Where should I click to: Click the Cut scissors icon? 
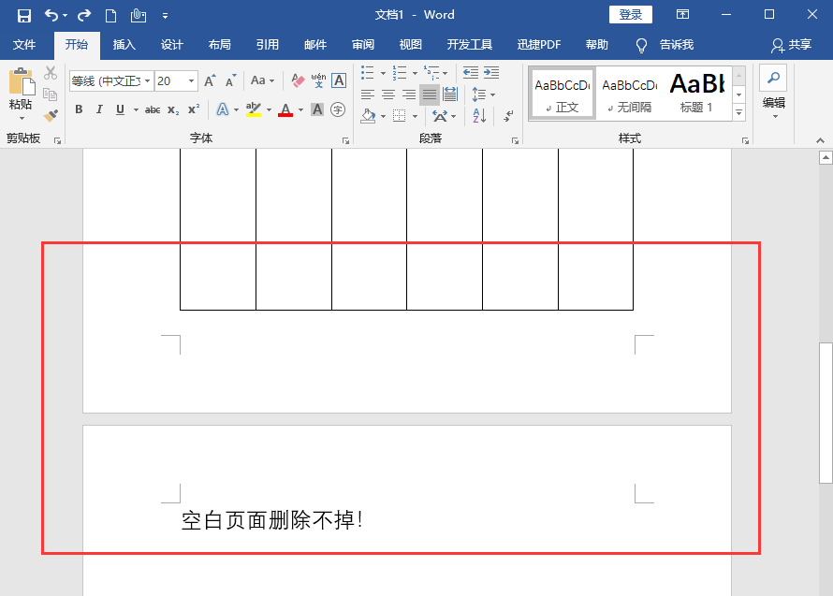tap(51, 73)
